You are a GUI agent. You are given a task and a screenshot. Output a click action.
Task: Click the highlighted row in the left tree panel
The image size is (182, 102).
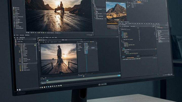tap(28, 64)
